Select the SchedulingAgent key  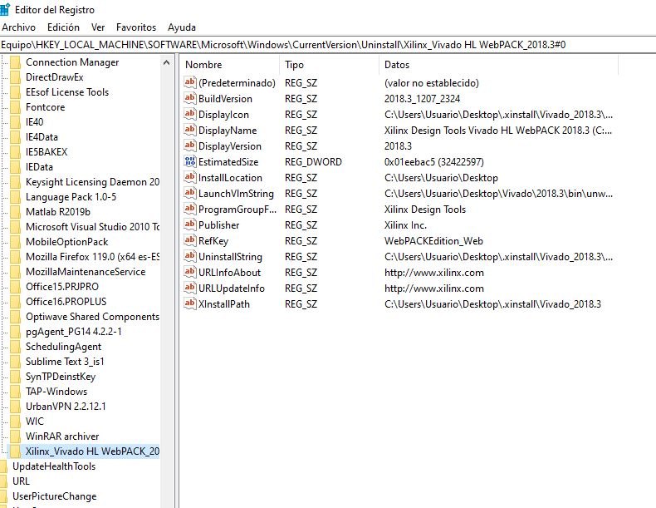63,347
